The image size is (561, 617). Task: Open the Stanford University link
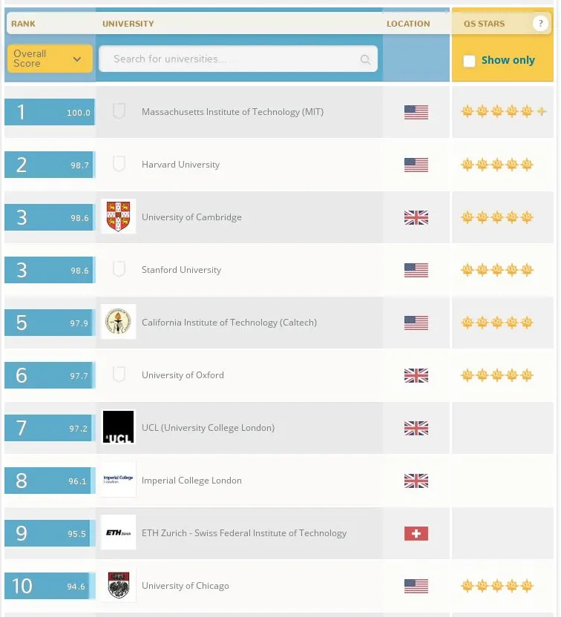pyautogui.click(x=181, y=270)
